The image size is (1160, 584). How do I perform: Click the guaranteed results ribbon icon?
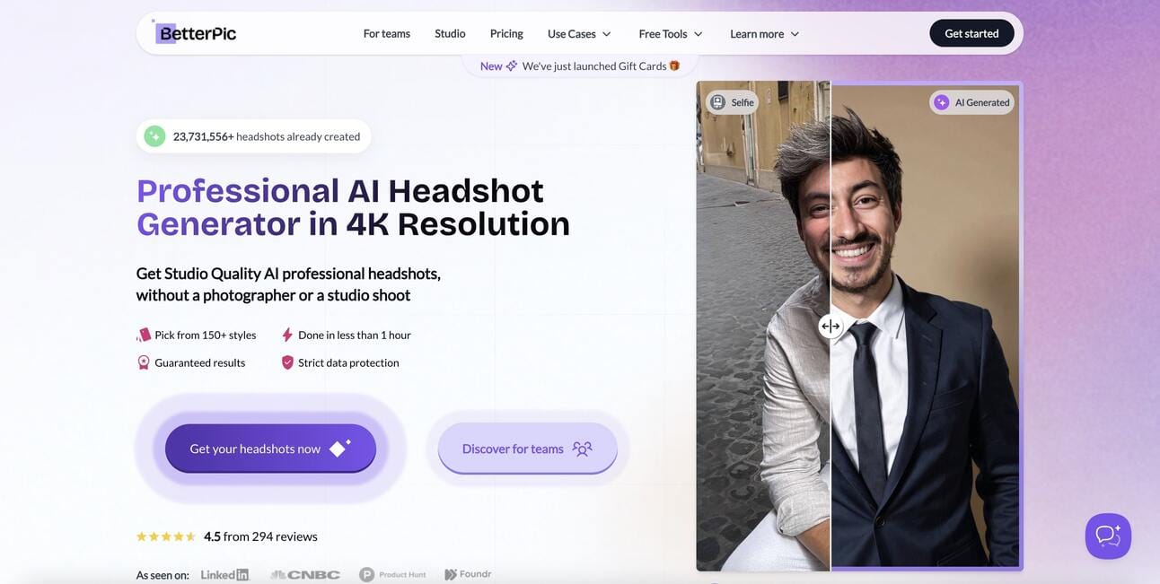144,362
